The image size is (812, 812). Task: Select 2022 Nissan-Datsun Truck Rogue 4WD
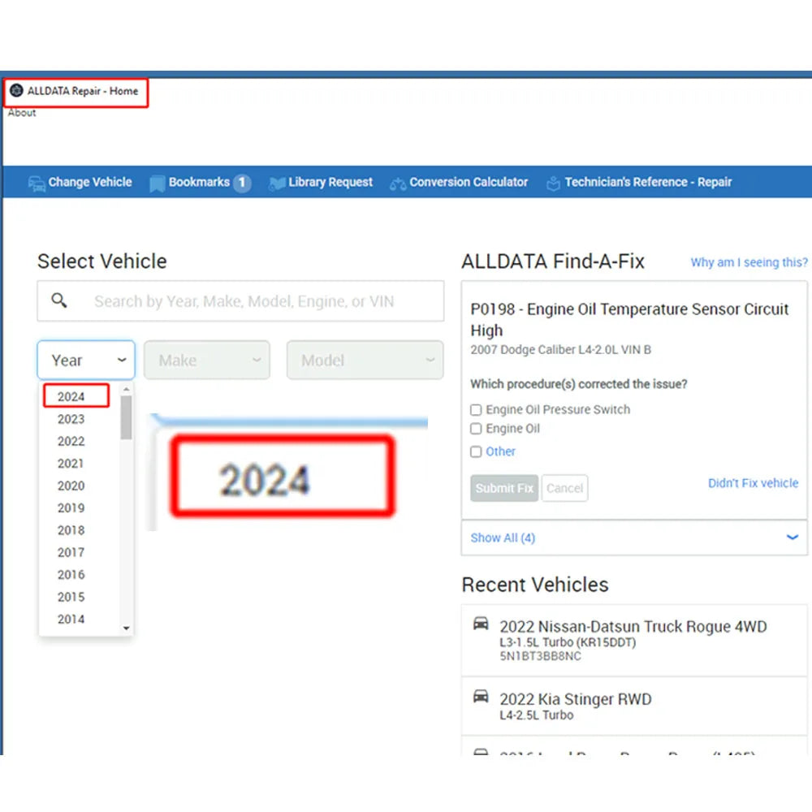click(634, 640)
